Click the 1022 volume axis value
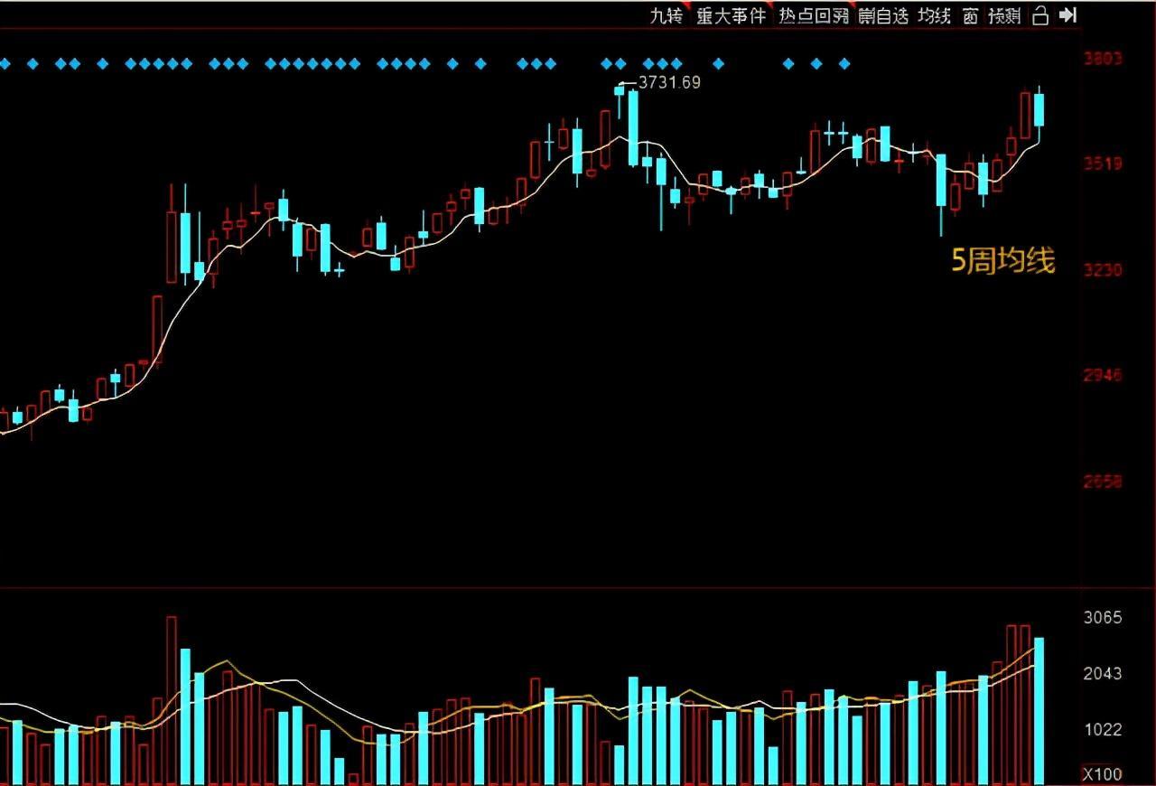Image resolution: width=1156 pixels, height=786 pixels. (x=1103, y=730)
